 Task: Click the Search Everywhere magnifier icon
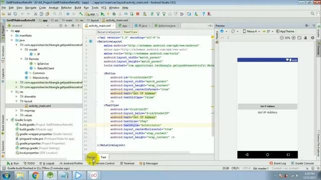[312, 13]
